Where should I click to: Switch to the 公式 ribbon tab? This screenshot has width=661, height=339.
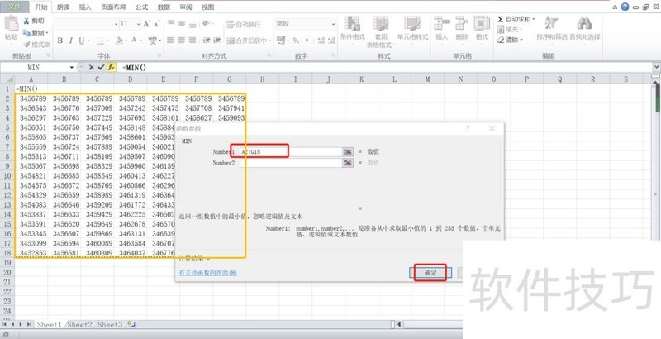click(142, 7)
